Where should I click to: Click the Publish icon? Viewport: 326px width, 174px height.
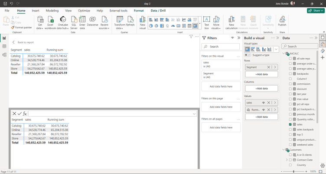282,19
